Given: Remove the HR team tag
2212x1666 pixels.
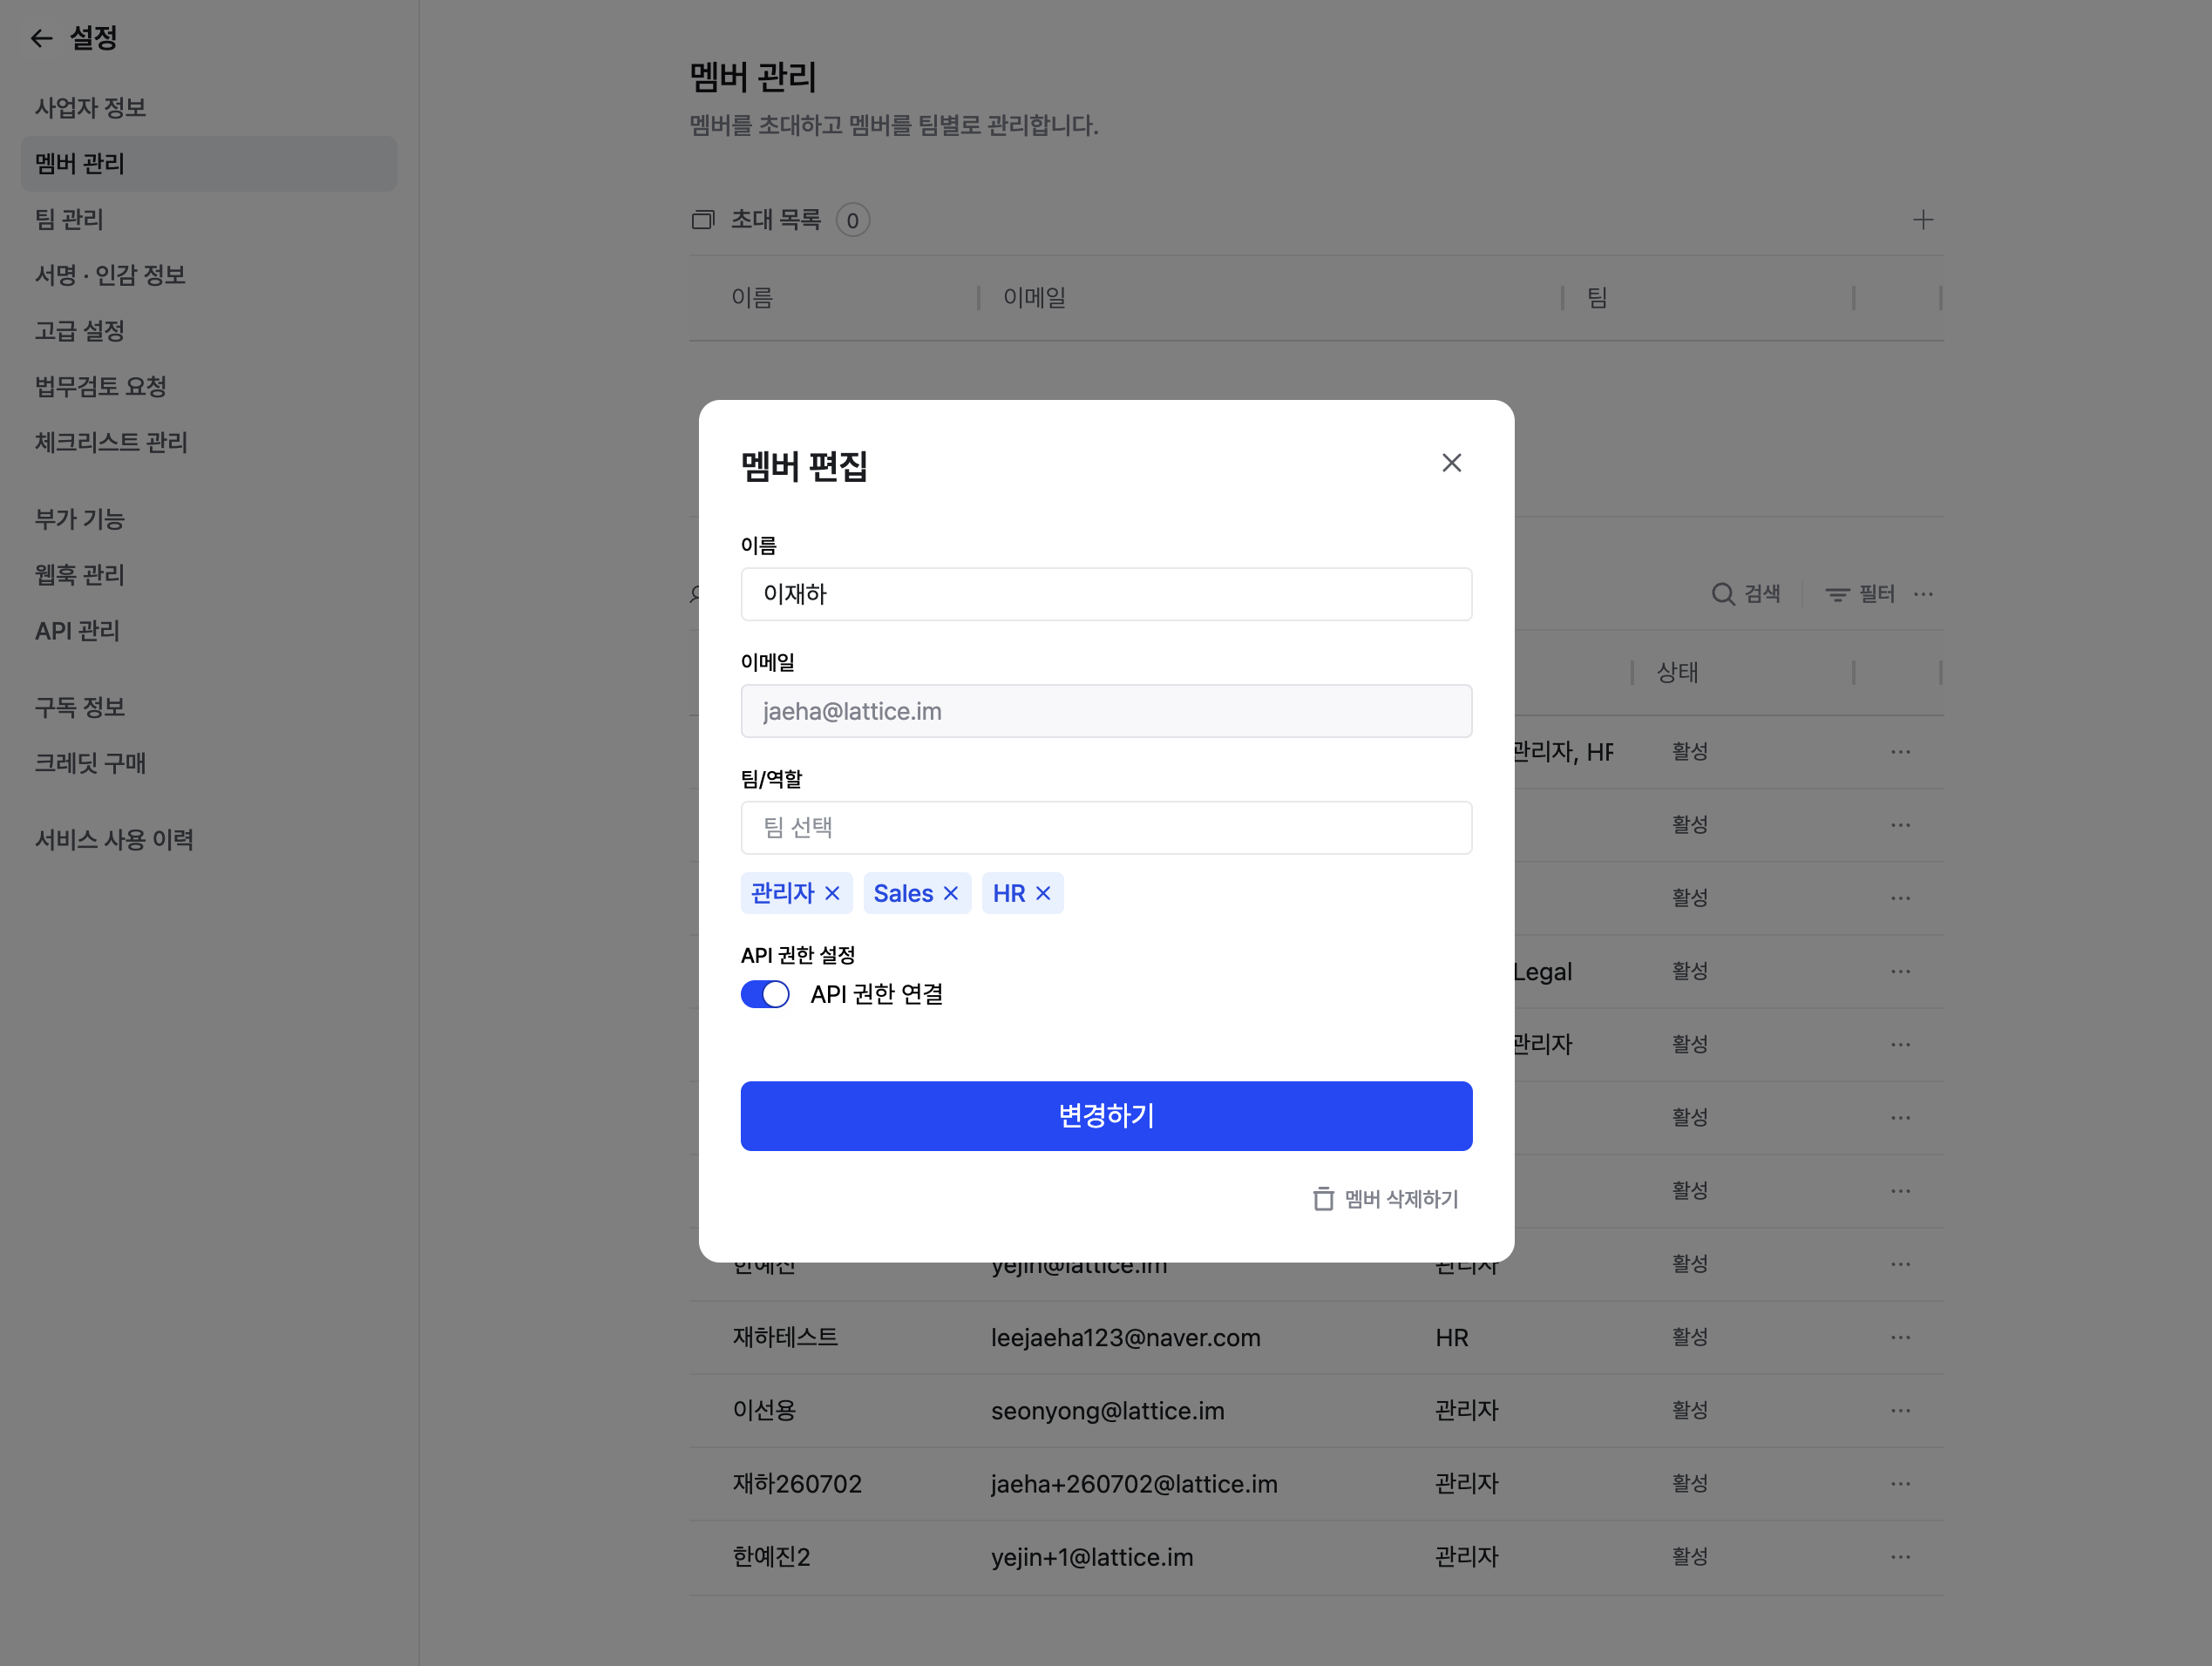Looking at the screenshot, I should tap(1043, 893).
